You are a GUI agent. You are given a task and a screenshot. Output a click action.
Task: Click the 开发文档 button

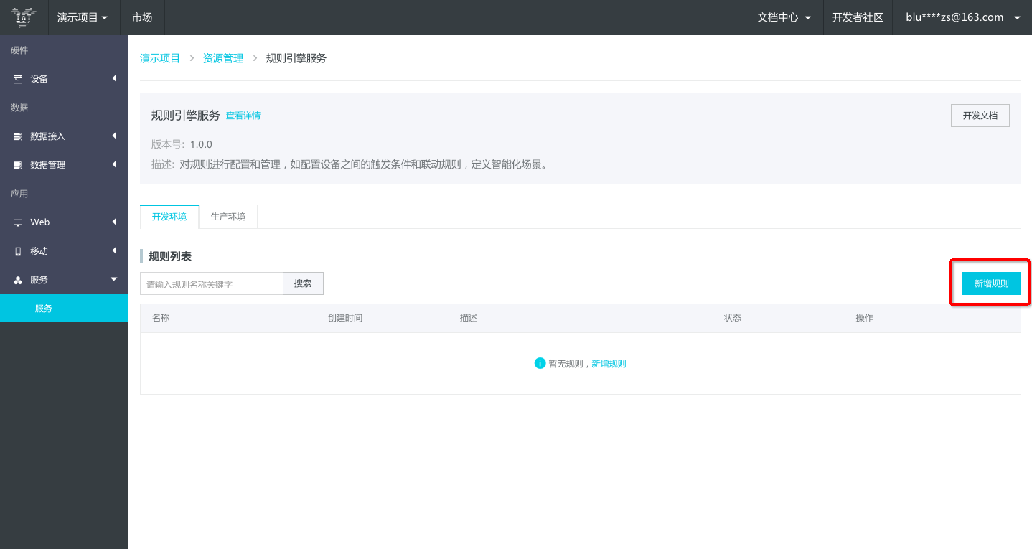click(x=980, y=116)
